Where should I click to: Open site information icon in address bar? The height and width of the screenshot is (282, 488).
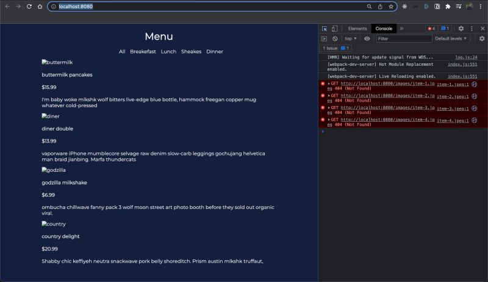(x=54, y=7)
